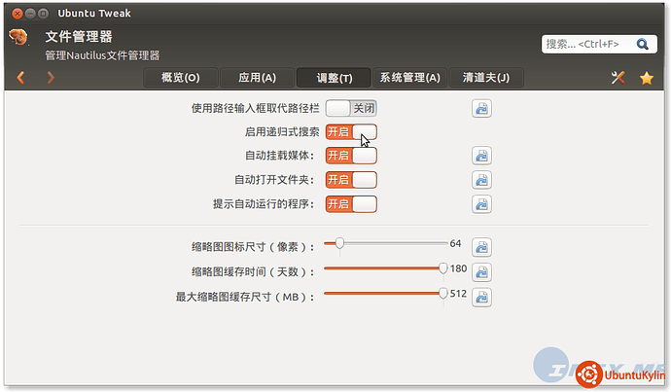Click the forward arrow navigation icon
Image resolution: width=671 pixels, height=392 pixels.
pos(51,78)
